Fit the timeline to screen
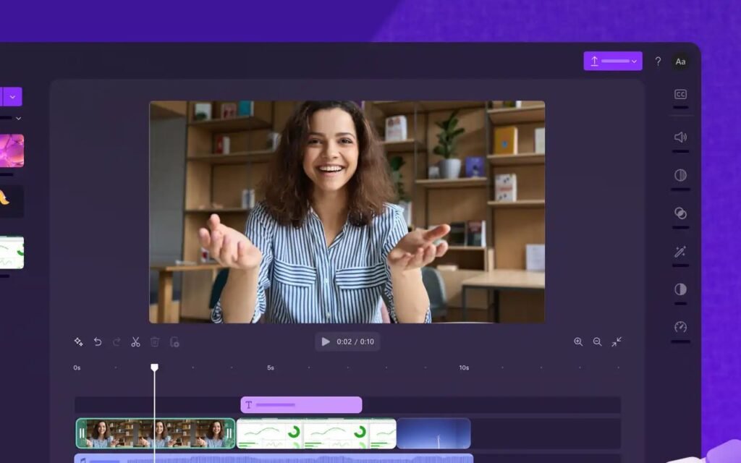The height and width of the screenshot is (463, 741). pos(617,341)
